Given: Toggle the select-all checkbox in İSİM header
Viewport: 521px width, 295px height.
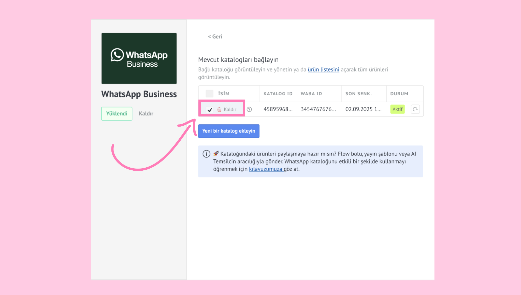Looking at the screenshot, I should (209, 94).
